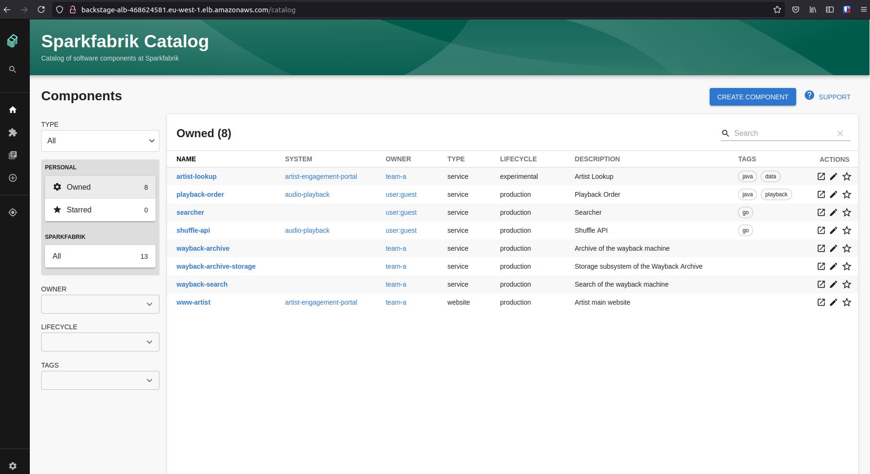Expand the LIFECYCLE filter dropdown
The height and width of the screenshot is (474, 870).
100,342
